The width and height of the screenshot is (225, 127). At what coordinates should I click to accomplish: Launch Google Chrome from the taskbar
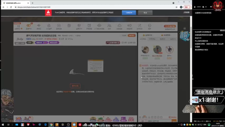(x=51, y=125)
